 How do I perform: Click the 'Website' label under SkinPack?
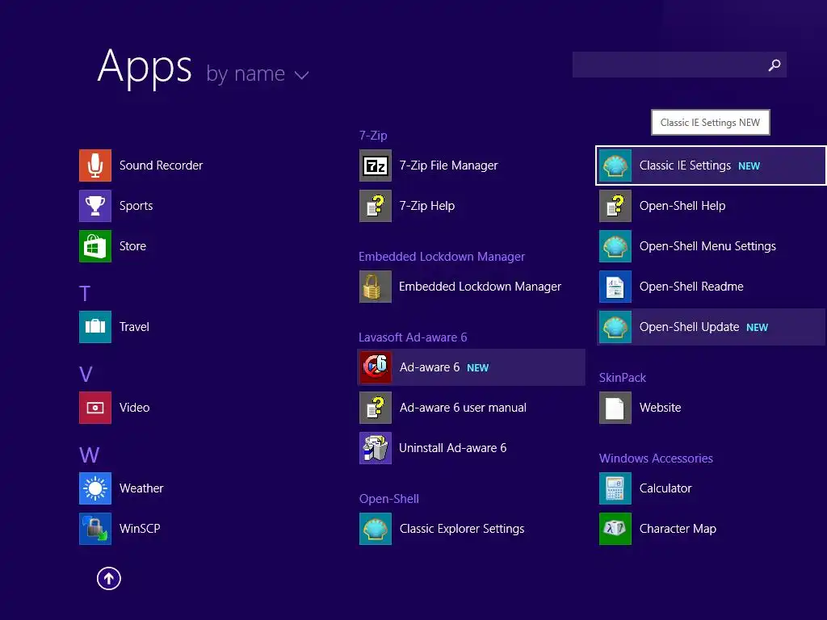[660, 408]
